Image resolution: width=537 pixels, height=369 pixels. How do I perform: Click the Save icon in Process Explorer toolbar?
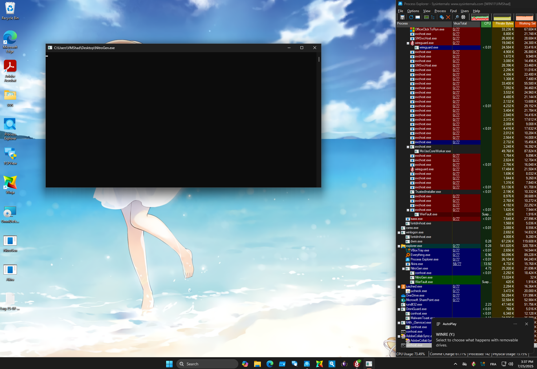(402, 17)
